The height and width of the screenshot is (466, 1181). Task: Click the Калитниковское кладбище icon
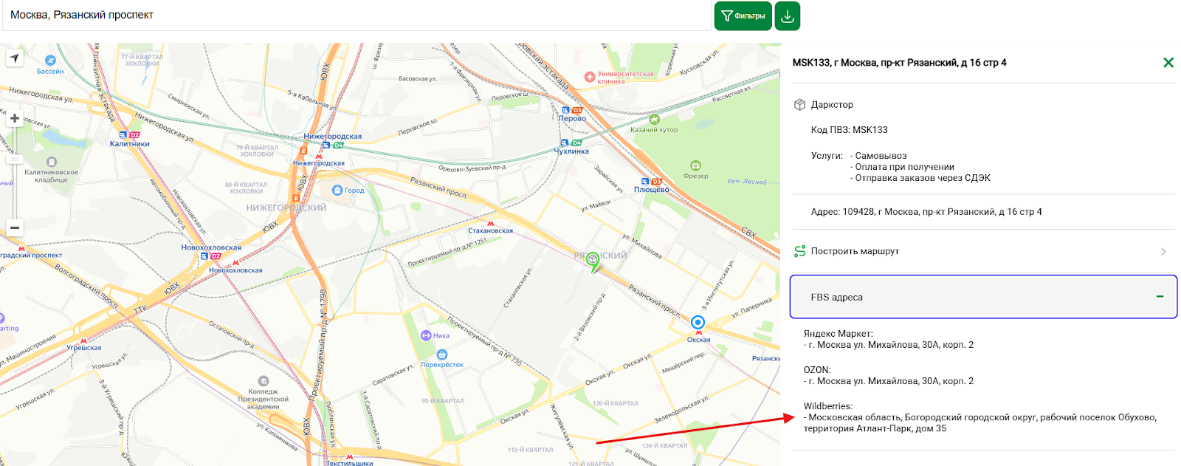tap(52, 162)
